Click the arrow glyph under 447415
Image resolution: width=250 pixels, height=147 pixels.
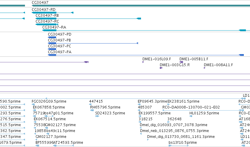(x=90, y=104)
